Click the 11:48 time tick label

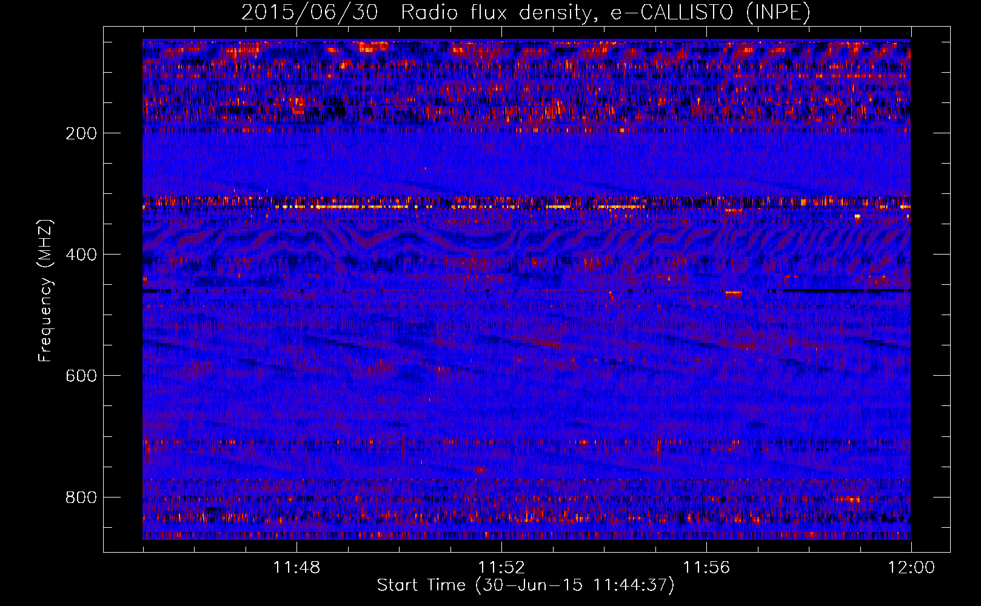296,568
